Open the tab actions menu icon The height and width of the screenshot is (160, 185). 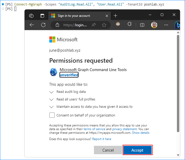pos(42,16)
